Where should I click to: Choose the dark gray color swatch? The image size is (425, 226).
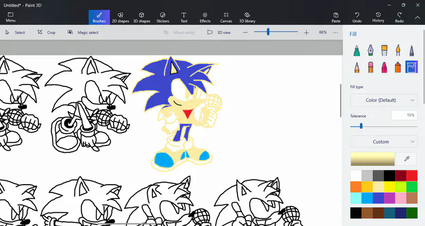[378, 176]
